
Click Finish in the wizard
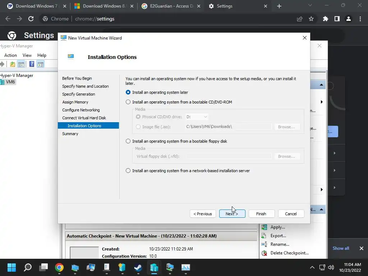coord(262,214)
